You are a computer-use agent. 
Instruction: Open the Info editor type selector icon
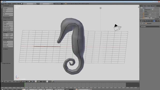(2, 4)
